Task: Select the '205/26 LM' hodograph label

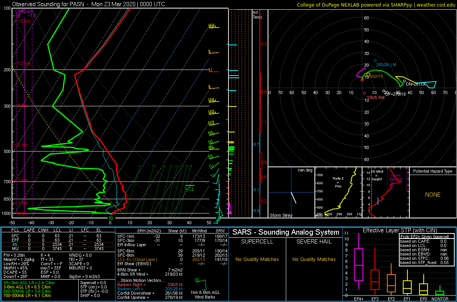Action: (x=386, y=64)
